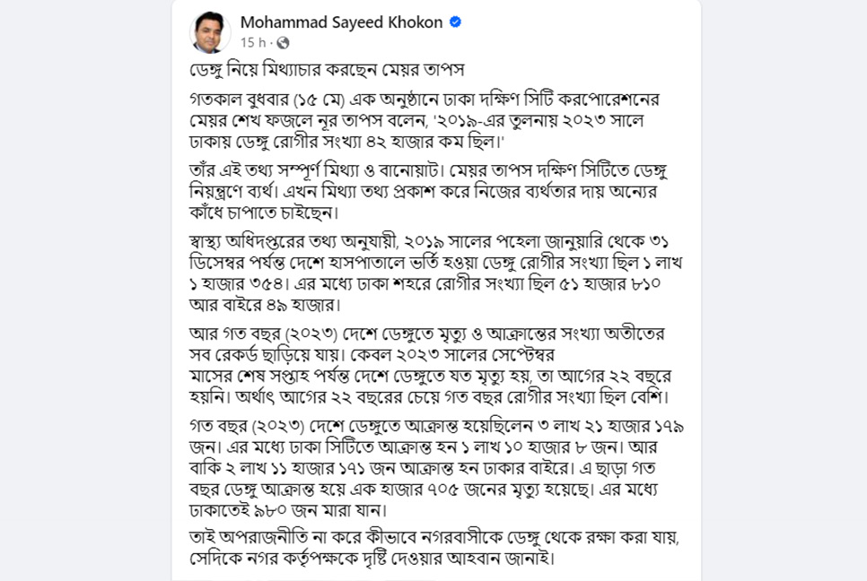This screenshot has height=581, width=867.
Task: Click the paragraph starting তাঁর এই তথ্য
Action: [428, 192]
